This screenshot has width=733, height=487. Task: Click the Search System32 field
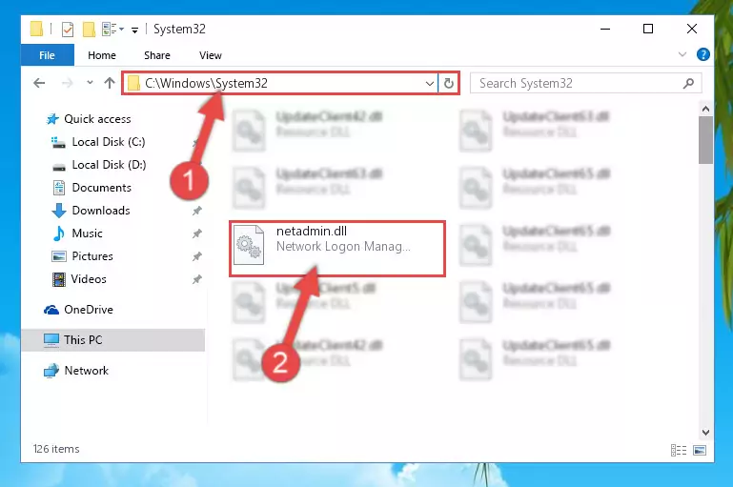[x=586, y=83]
